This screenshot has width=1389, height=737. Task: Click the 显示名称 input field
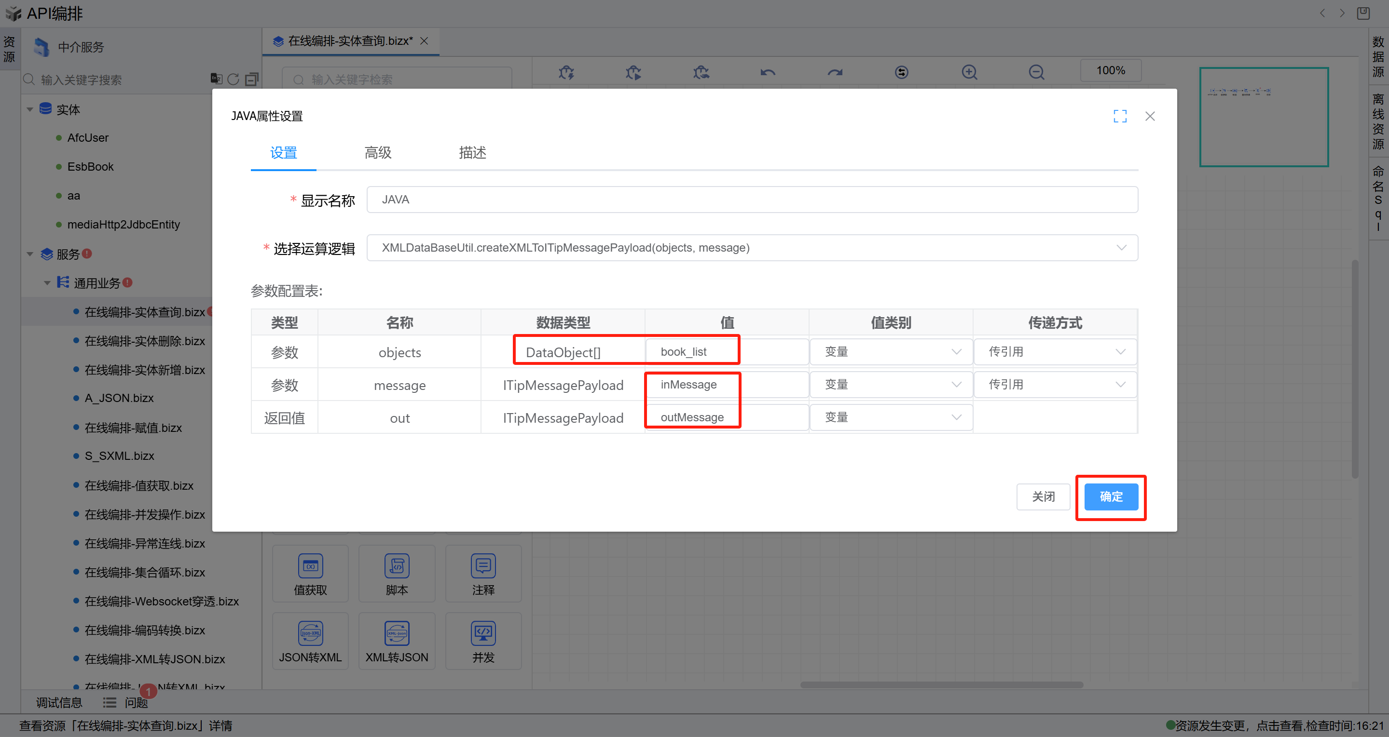tap(752, 200)
